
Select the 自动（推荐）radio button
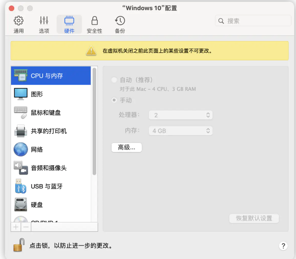pyautogui.click(x=114, y=80)
